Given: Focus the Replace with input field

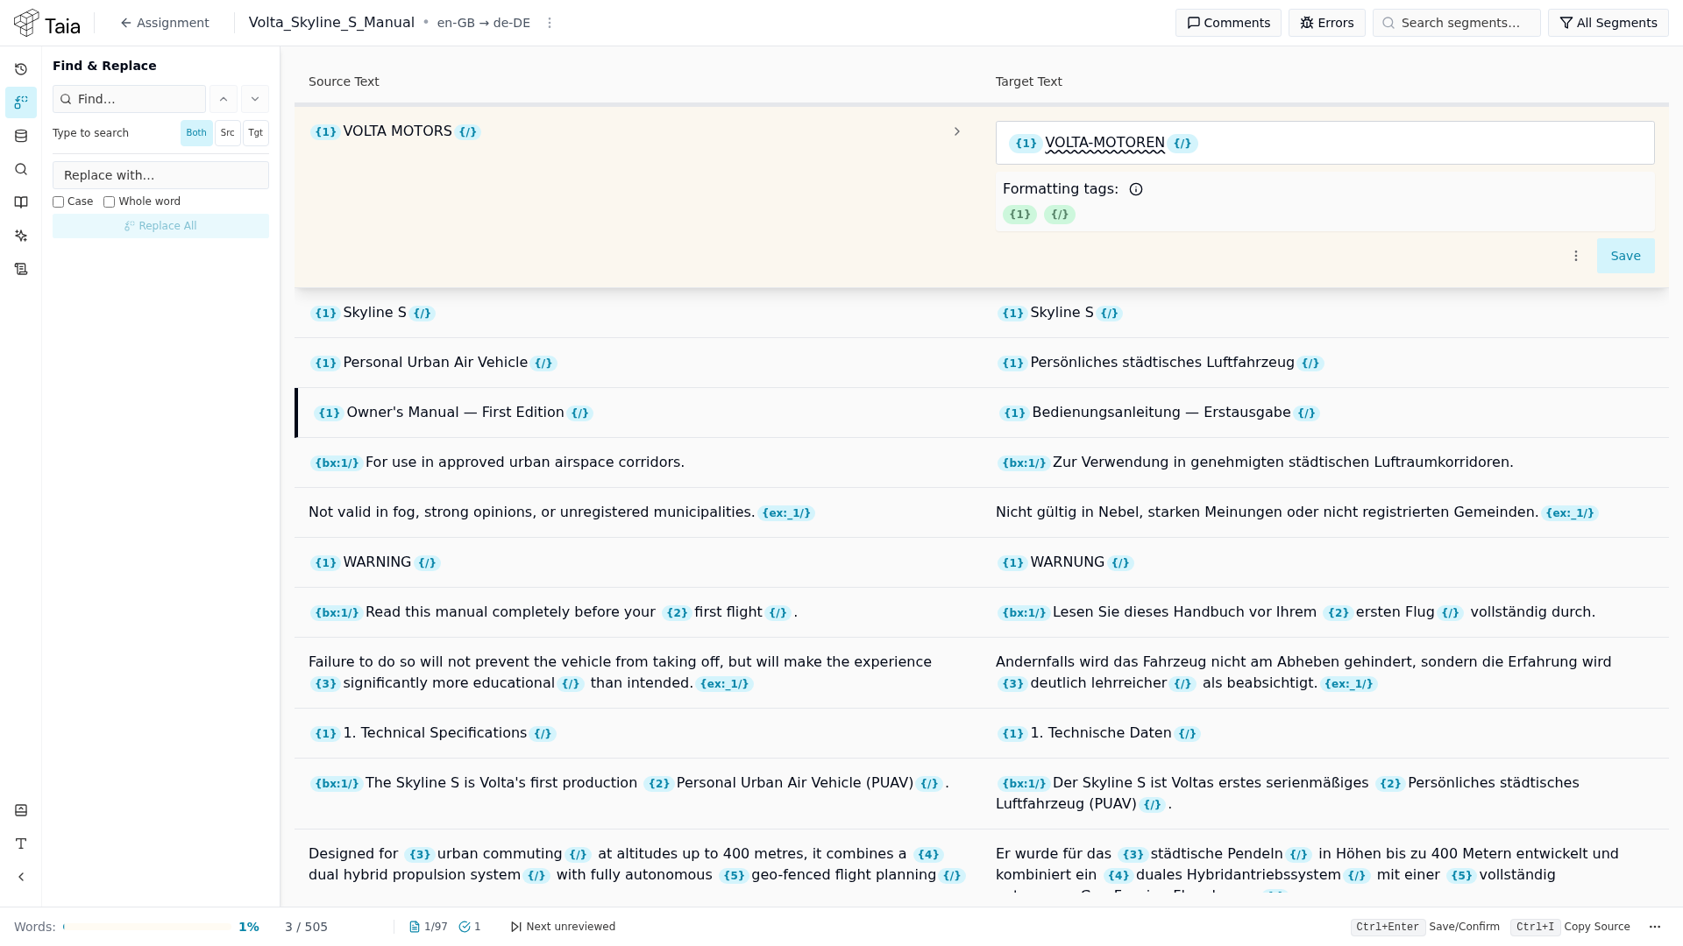Looking at the screenshot, I should pyautogui.click(x=160, y=175).
